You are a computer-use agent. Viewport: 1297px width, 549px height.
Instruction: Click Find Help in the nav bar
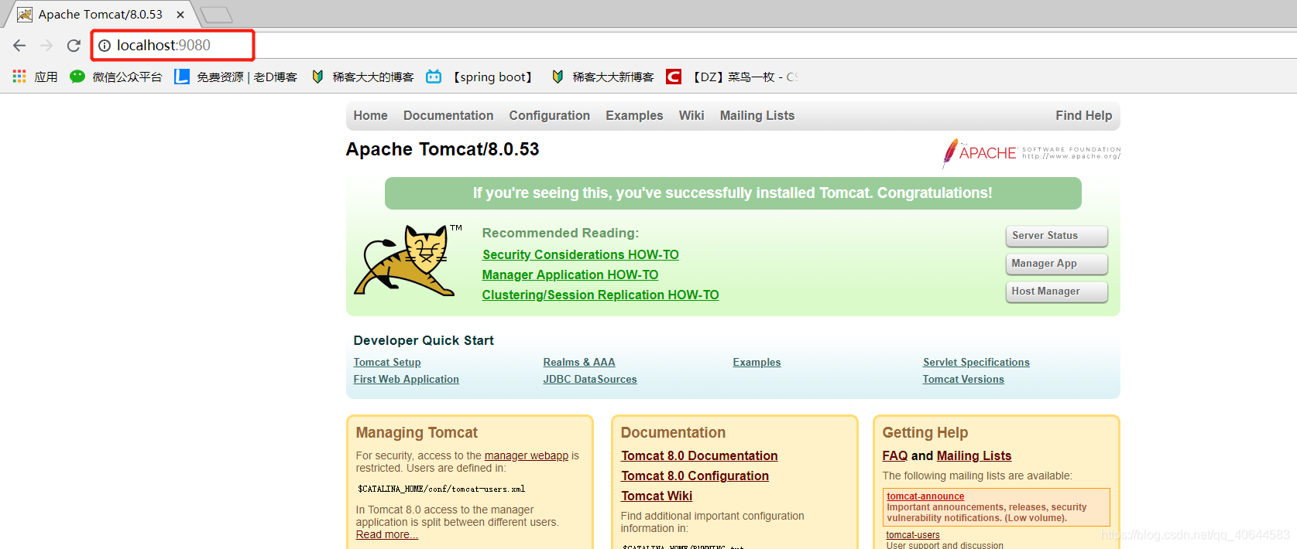[x=1083, y=115]
